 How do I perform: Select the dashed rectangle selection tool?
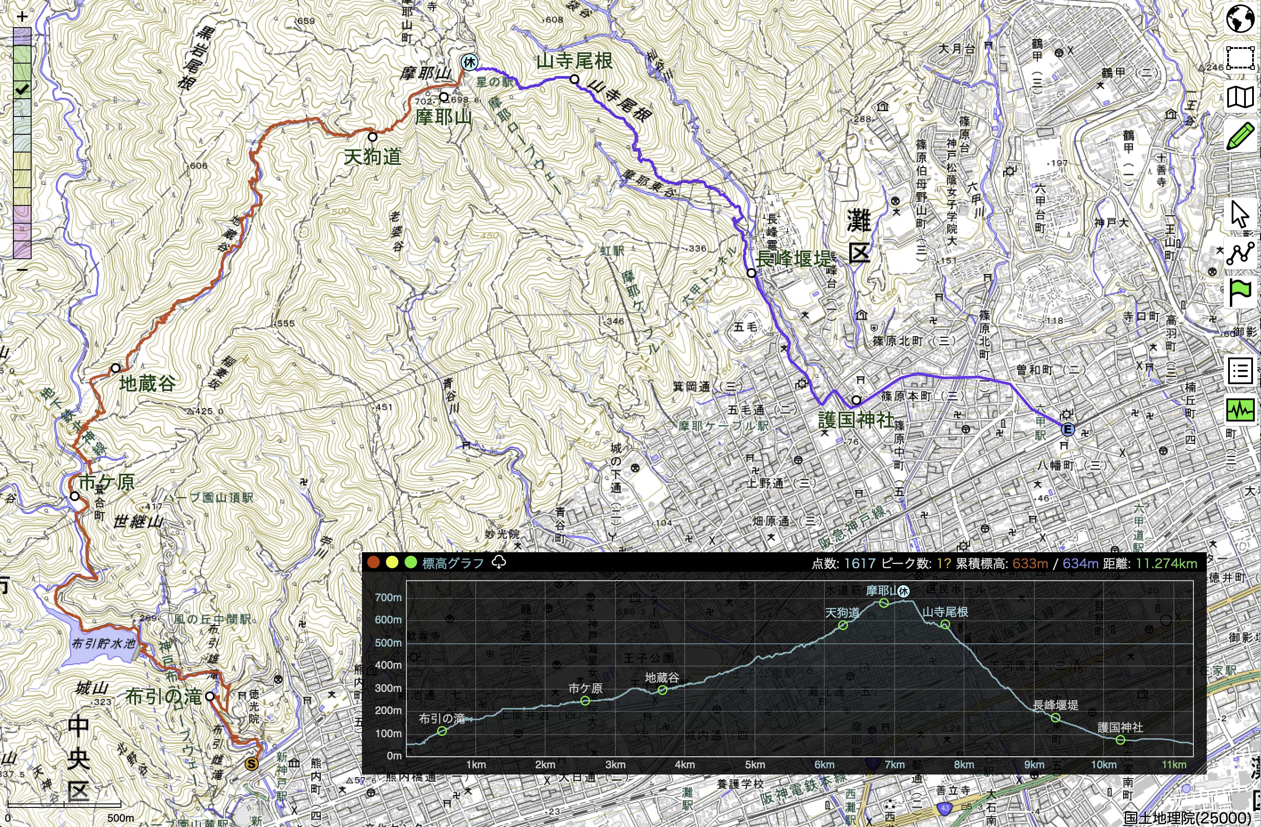click(x=1241, y=57)
